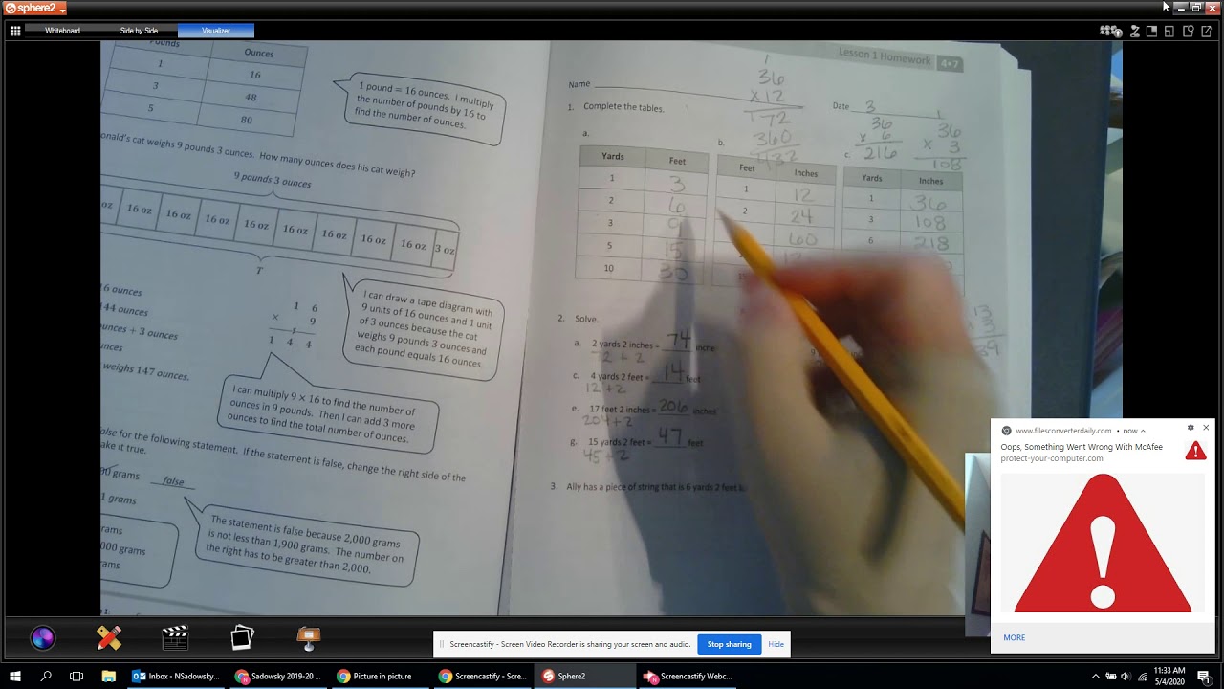Viewport: 1224px width, 689px height.
Task: Open the Windows Action Center
Action: 1204,677
